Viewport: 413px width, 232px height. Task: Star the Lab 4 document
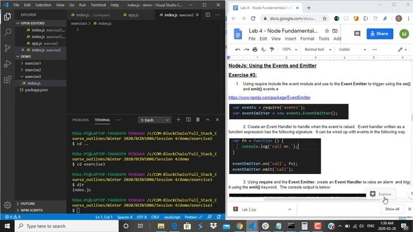tap(327, 31)
